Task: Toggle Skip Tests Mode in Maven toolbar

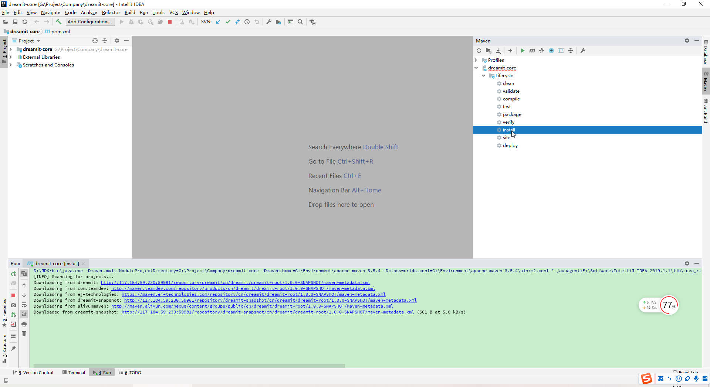Action: click(x=551, y=51)
